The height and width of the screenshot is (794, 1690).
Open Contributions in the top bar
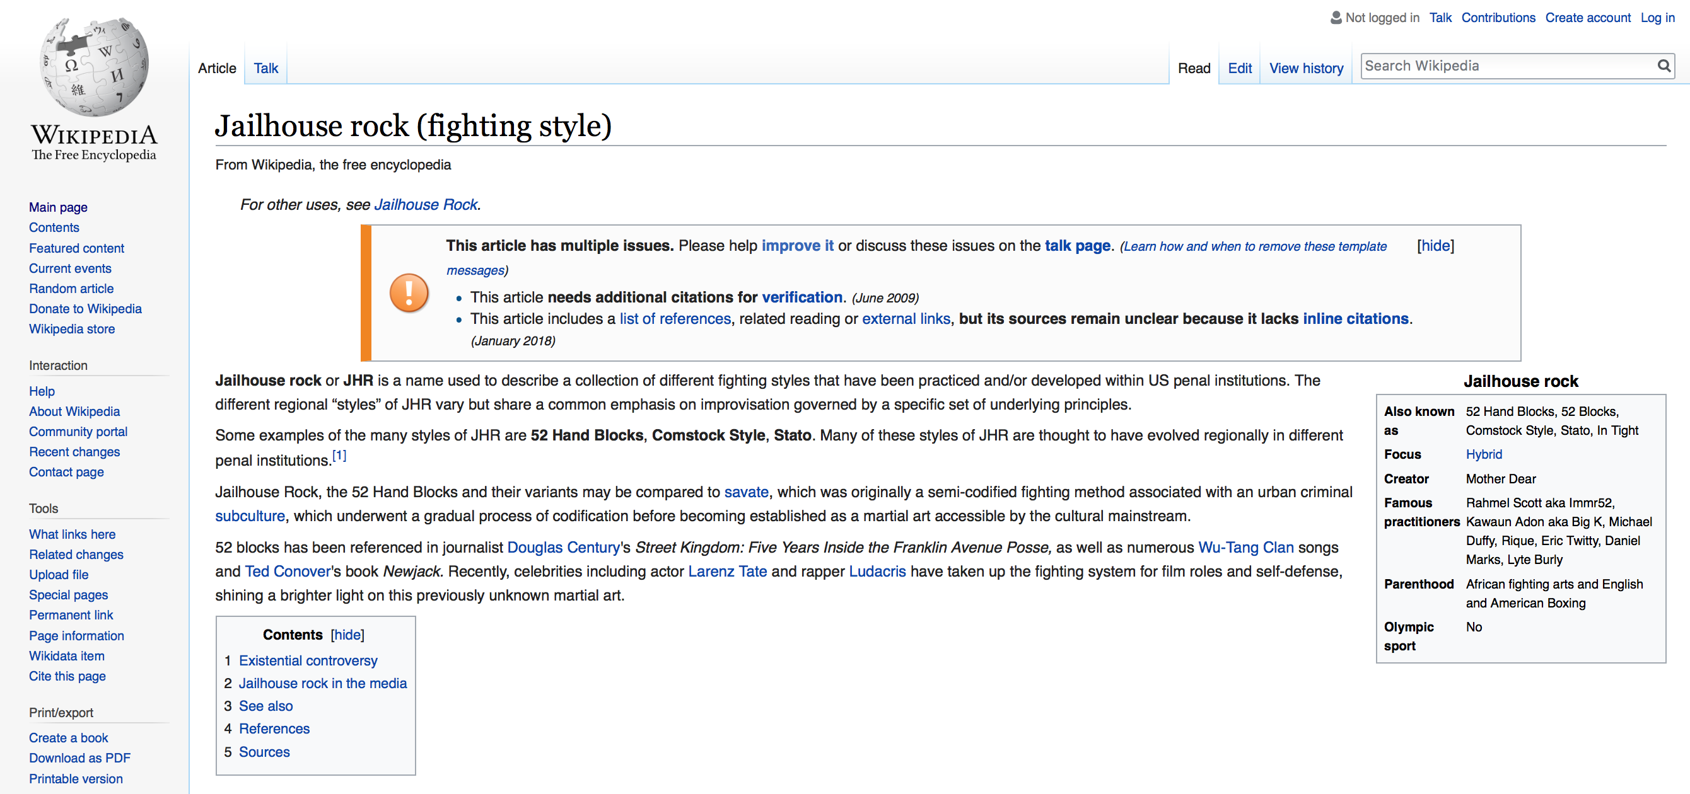point(1498,18)
